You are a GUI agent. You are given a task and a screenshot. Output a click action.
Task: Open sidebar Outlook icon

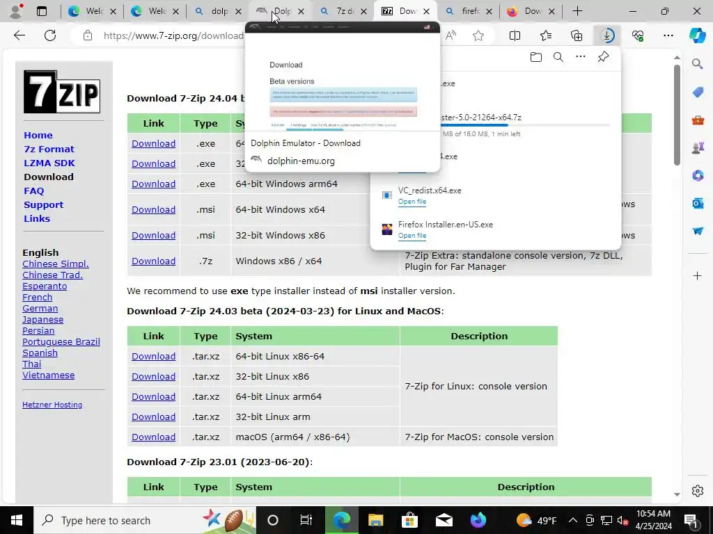pyautogui.click(x=698, y=203)
